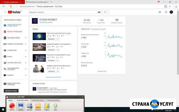Click the magnifier search button

[105, 12]
